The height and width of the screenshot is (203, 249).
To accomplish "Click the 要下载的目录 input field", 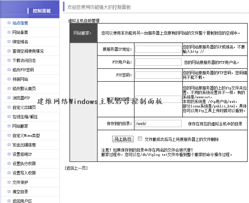I will (158, 99).
